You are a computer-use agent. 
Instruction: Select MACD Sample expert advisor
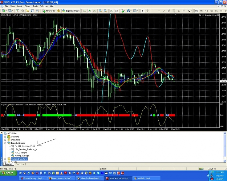(x=21, y=152)
